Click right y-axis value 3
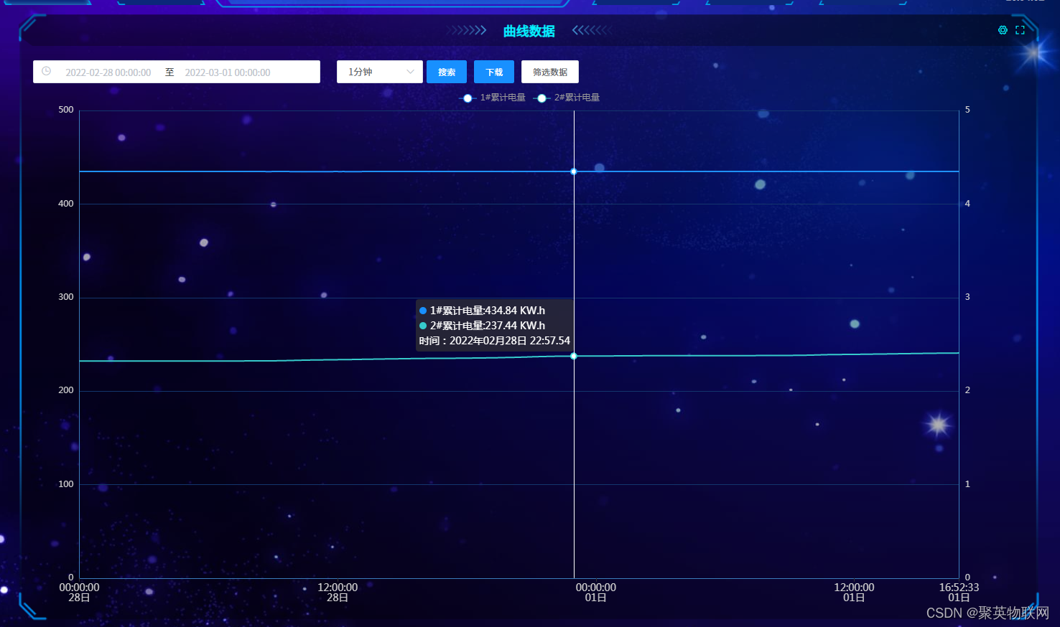Screen dimensions: 1060x627 [x=967, y=297]
